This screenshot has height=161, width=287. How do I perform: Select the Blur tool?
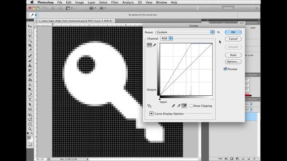tap(30, 85)
